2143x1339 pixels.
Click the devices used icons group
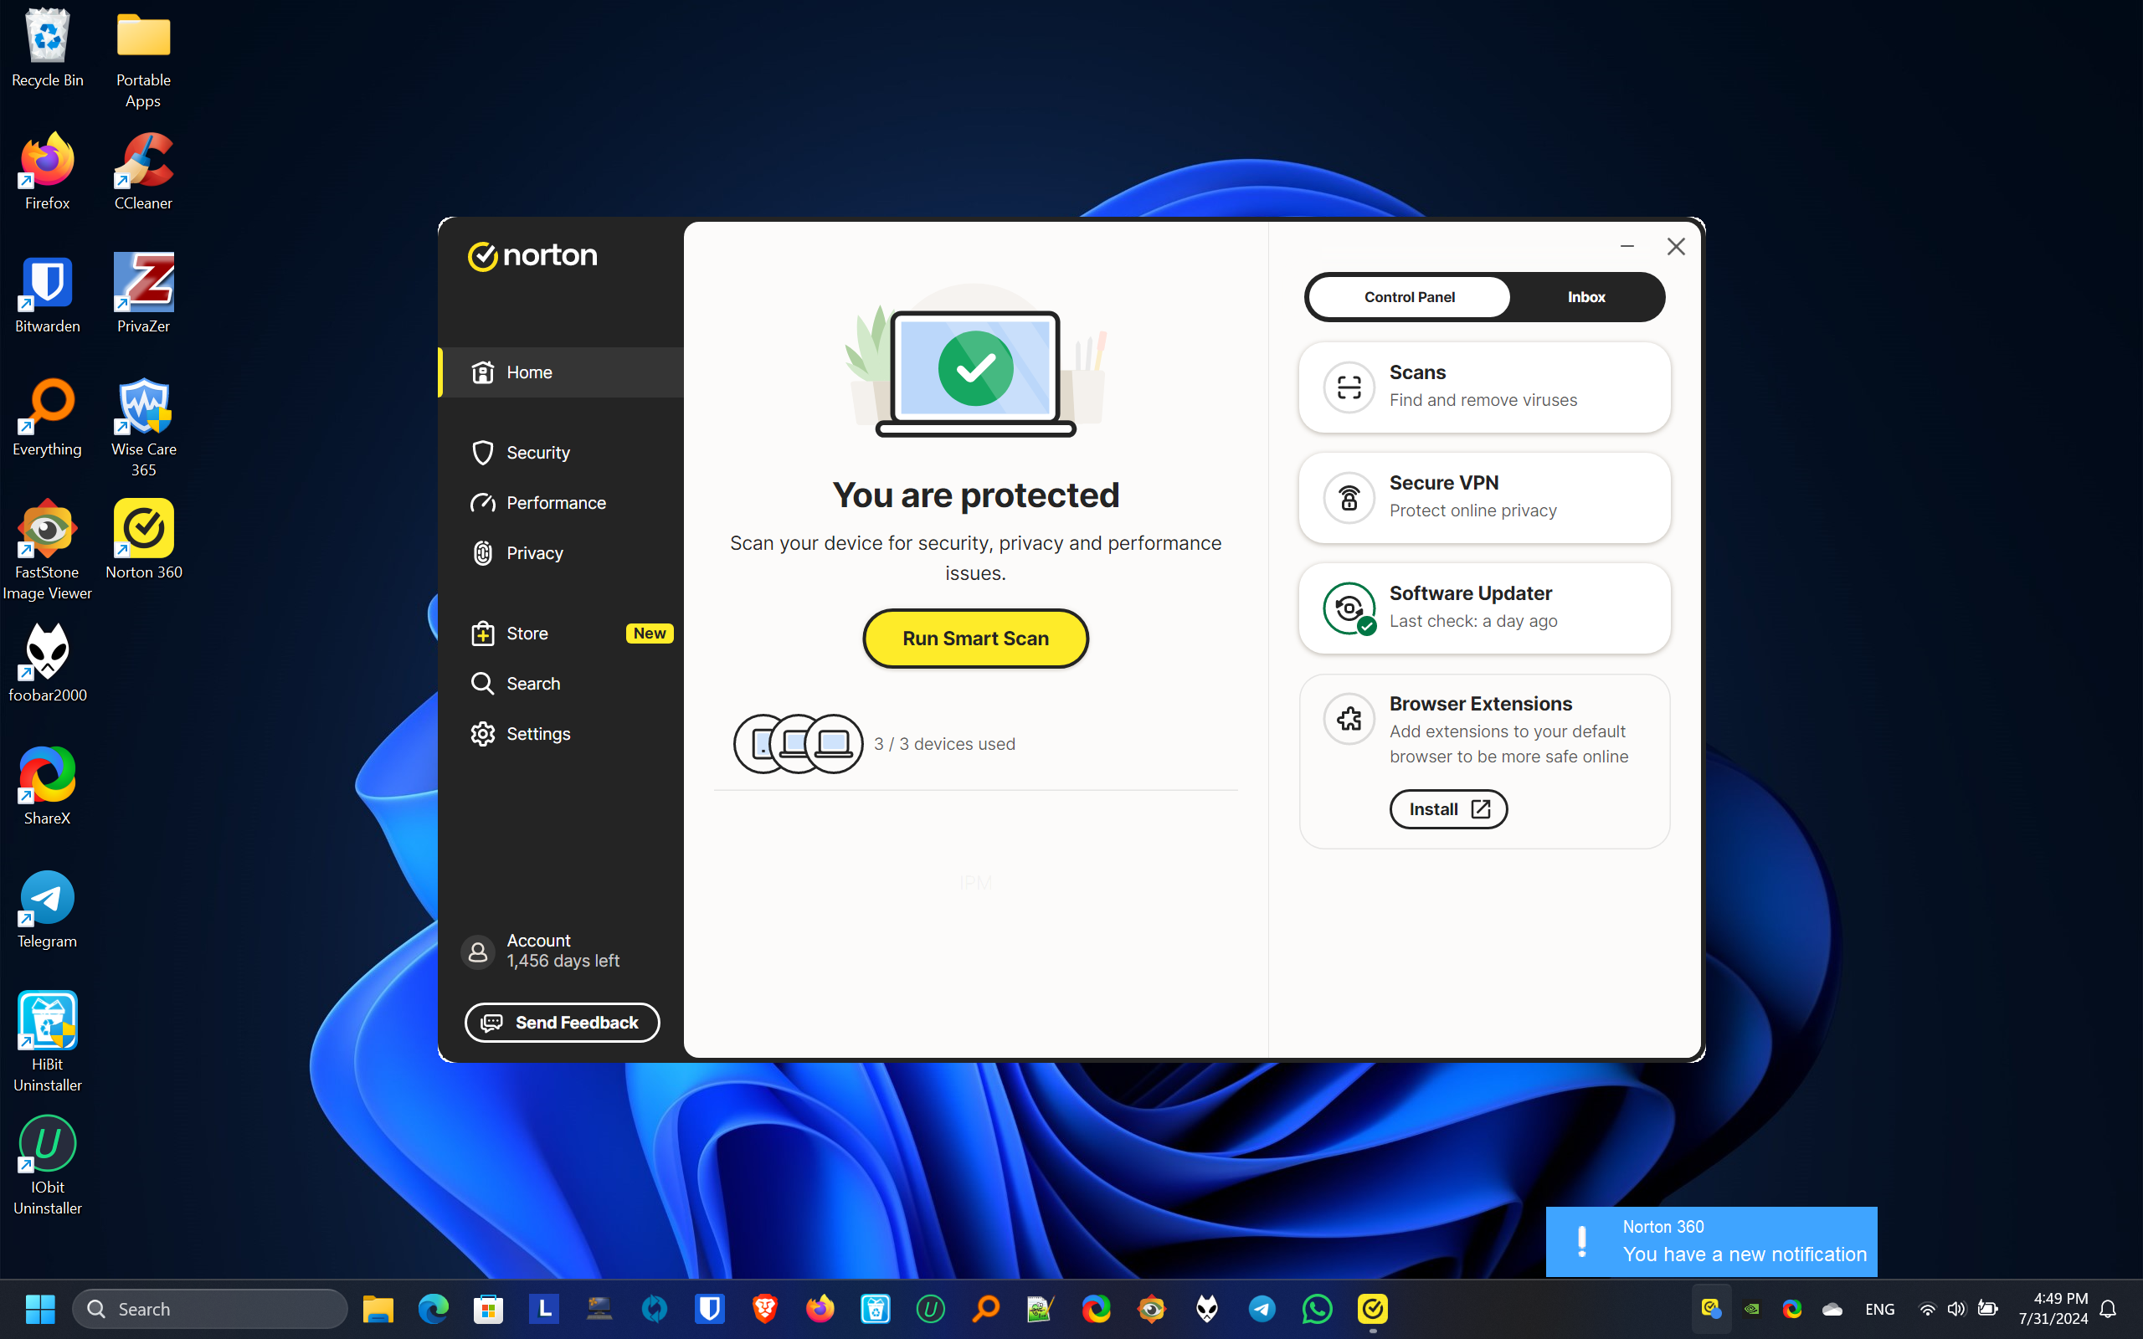[798, 744]
